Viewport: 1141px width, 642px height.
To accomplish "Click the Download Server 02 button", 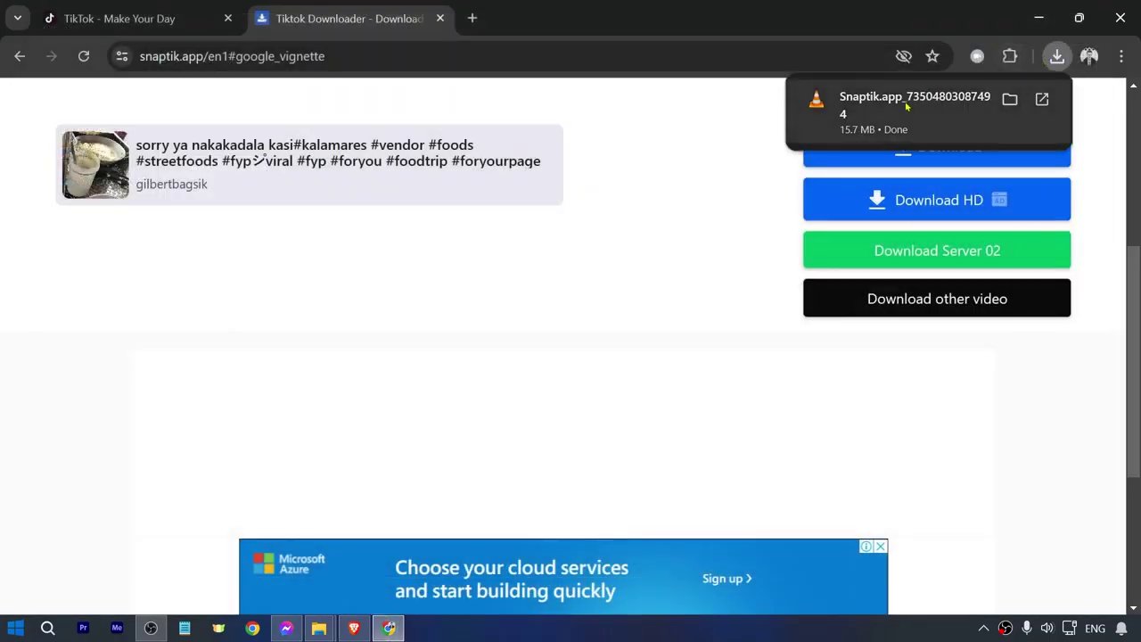I will click(936, 251).
